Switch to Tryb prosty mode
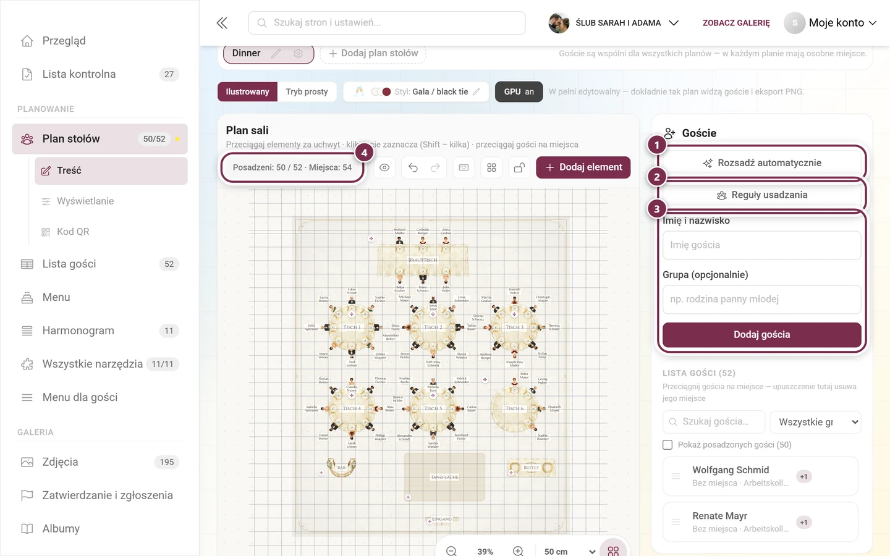Viewport: 890px width, 556px height. click(307, 91)
